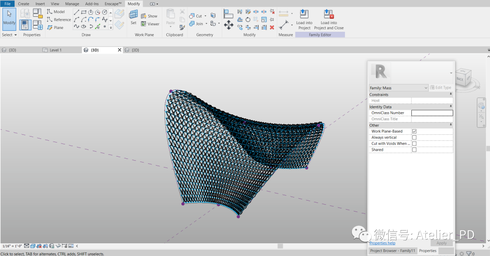
Task: Open the Level 1 view tab
Action: (x=55, y=50)
